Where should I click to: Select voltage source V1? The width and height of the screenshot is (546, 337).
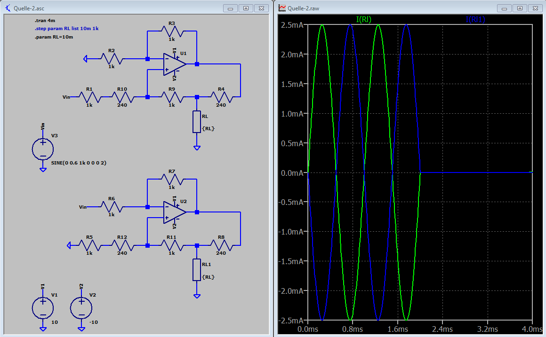point(43,308)
